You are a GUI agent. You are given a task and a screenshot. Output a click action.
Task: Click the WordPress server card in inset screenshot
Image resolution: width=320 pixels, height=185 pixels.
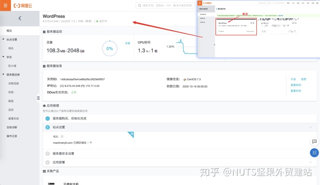click(x=236, y=27)
